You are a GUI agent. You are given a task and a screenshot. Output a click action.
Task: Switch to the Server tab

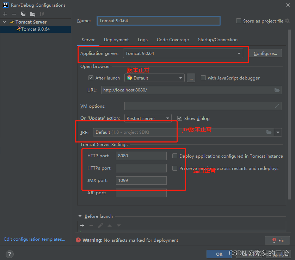pos(88,40)
